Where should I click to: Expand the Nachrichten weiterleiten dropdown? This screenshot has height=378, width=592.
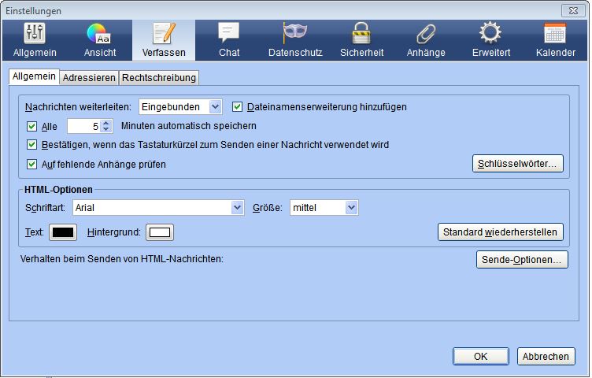click(180, 106)
